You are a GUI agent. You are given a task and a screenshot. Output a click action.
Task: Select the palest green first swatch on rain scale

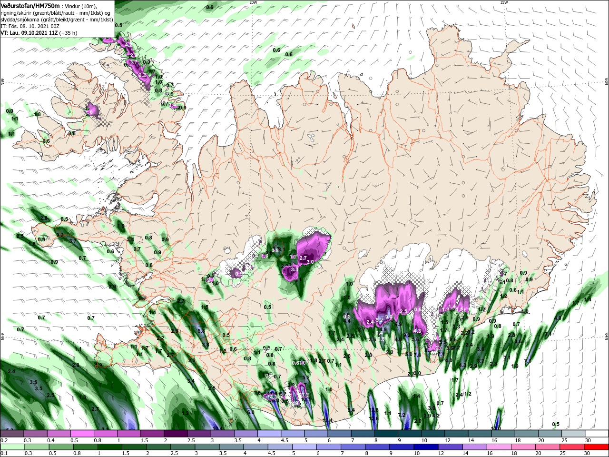[12, 447]
